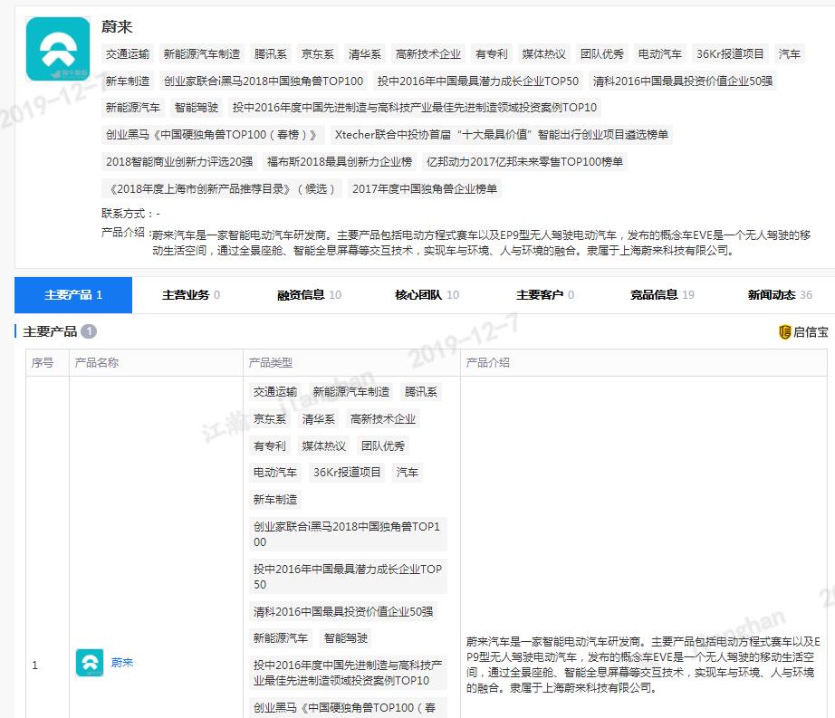Click the 2018智能商业创新力评选20强 tag
This screenshot has width=835, height=718.
click(x=179, y=161)
